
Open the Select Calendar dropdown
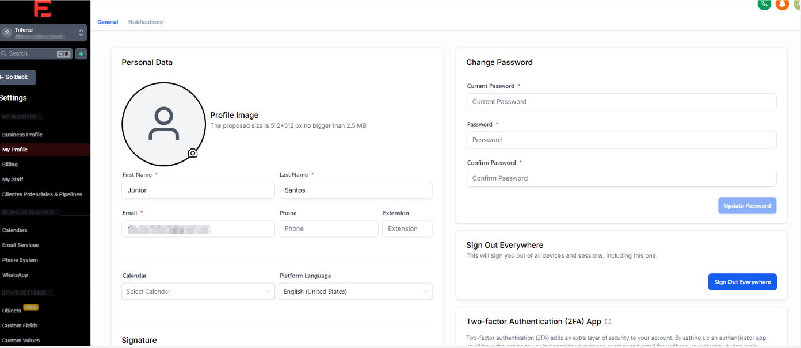click(x=199, y=292)
